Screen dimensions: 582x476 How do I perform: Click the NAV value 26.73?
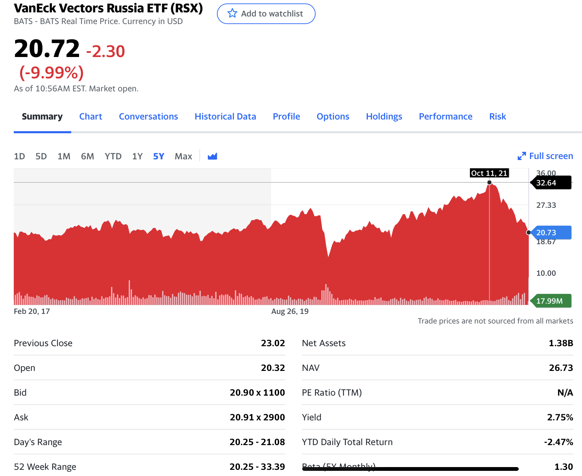tap(561, 368)
